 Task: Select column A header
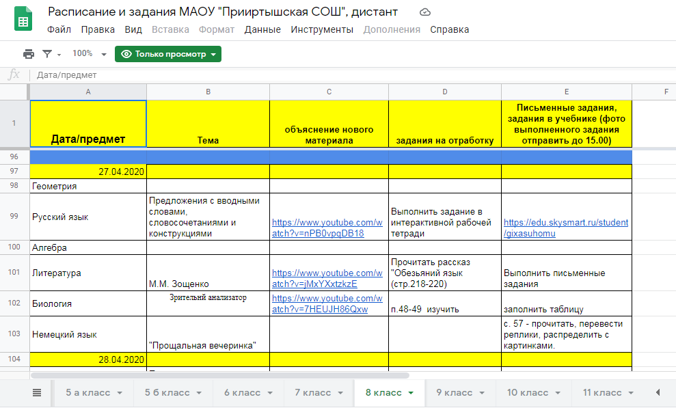(x=88, y=92)
